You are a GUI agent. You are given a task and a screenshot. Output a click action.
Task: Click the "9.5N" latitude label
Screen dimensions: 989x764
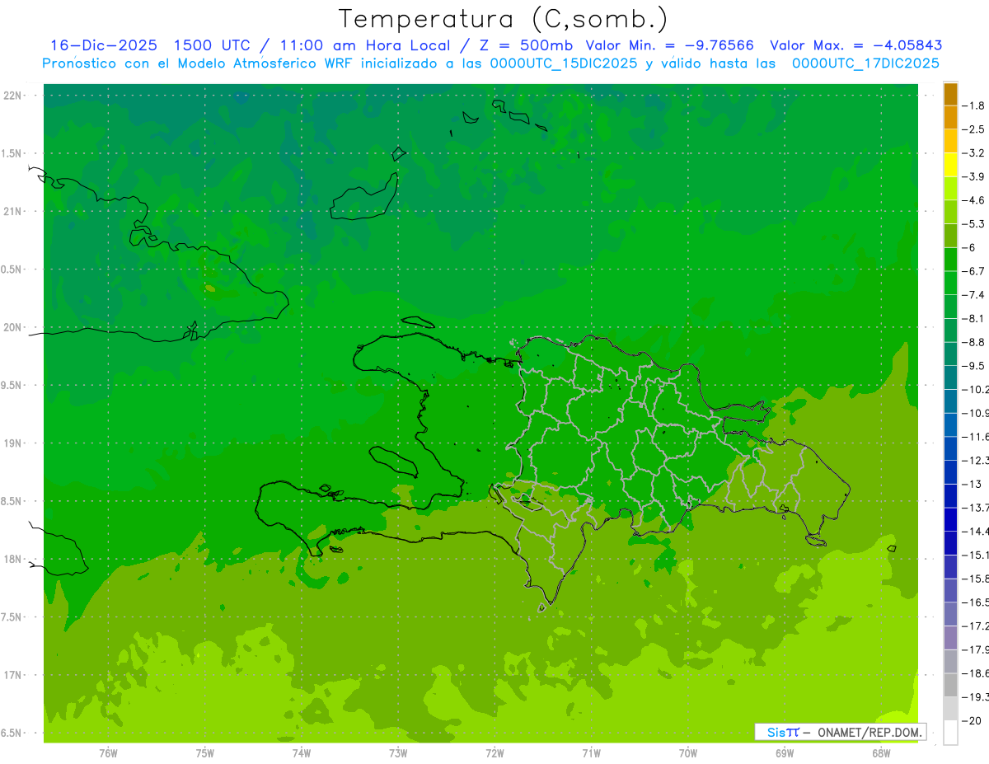point(12,386)
